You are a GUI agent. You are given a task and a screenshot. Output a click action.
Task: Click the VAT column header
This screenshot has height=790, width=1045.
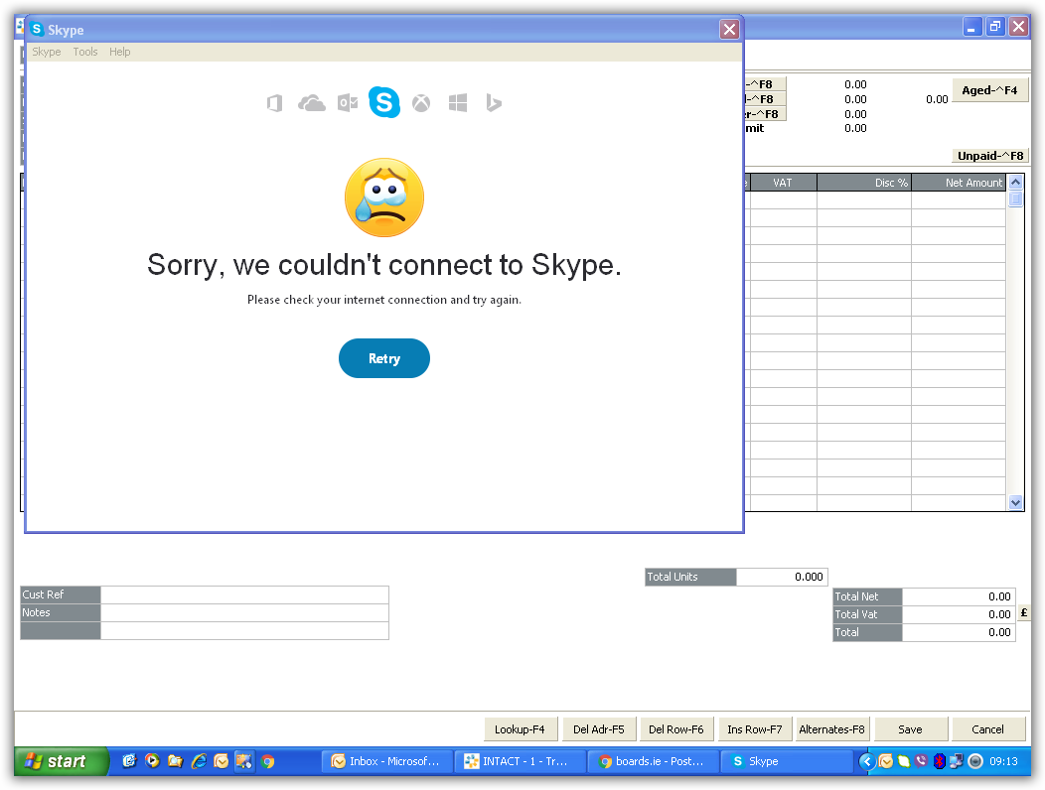click(783, 183)
